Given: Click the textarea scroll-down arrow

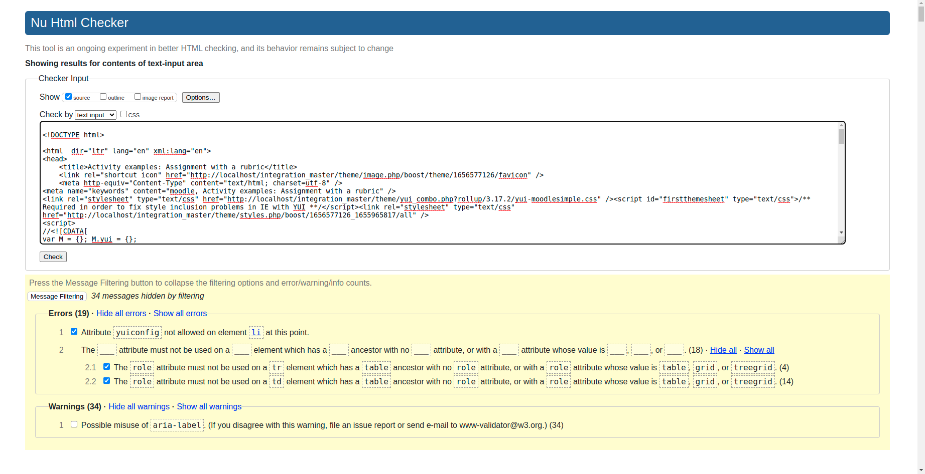Looking at the screenshot, I should point(841,232).
